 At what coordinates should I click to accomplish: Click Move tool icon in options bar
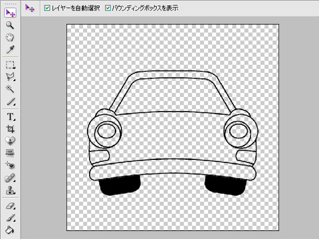coord(30,8)
